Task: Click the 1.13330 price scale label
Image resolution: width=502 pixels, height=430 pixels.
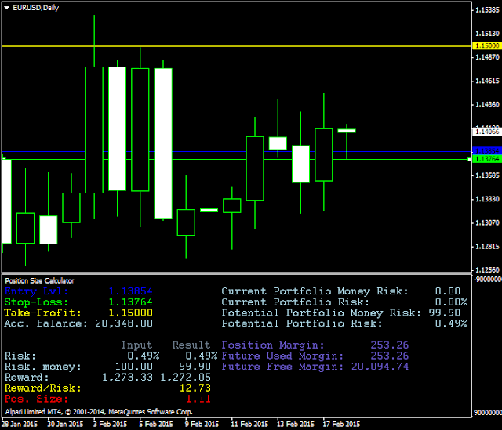Action: tap(487, 199)
